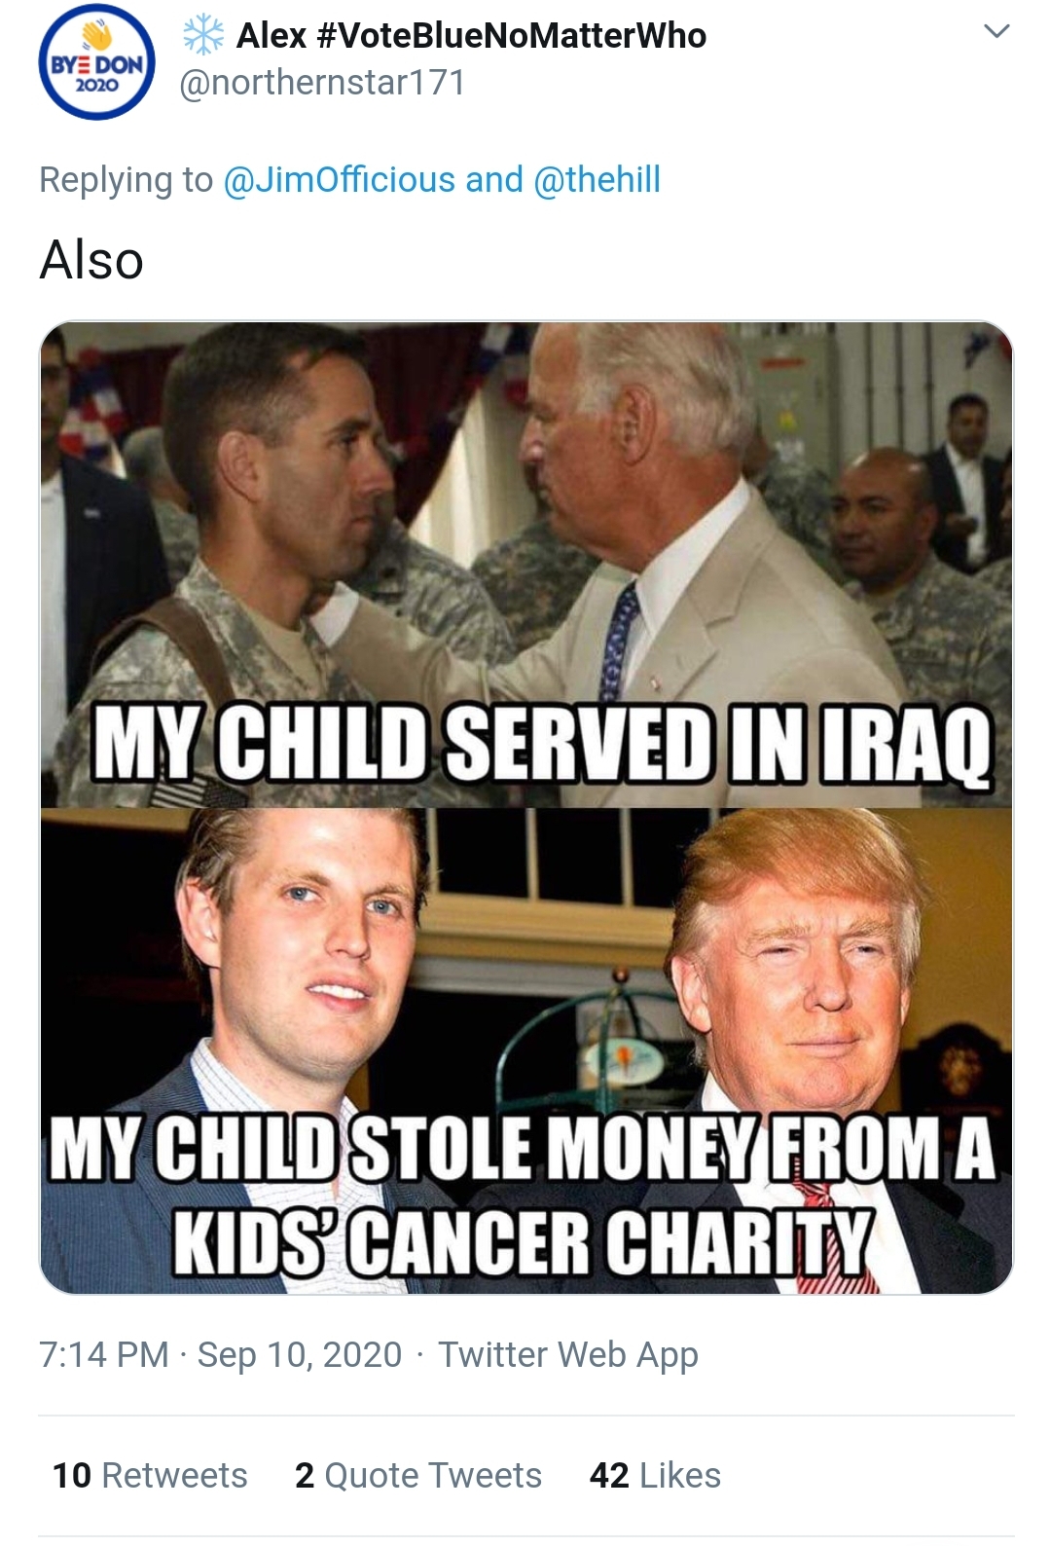Open the Bye Don 2020 profile avatar
Screen dimensions: 1050x1546
[x=96, y=62]
